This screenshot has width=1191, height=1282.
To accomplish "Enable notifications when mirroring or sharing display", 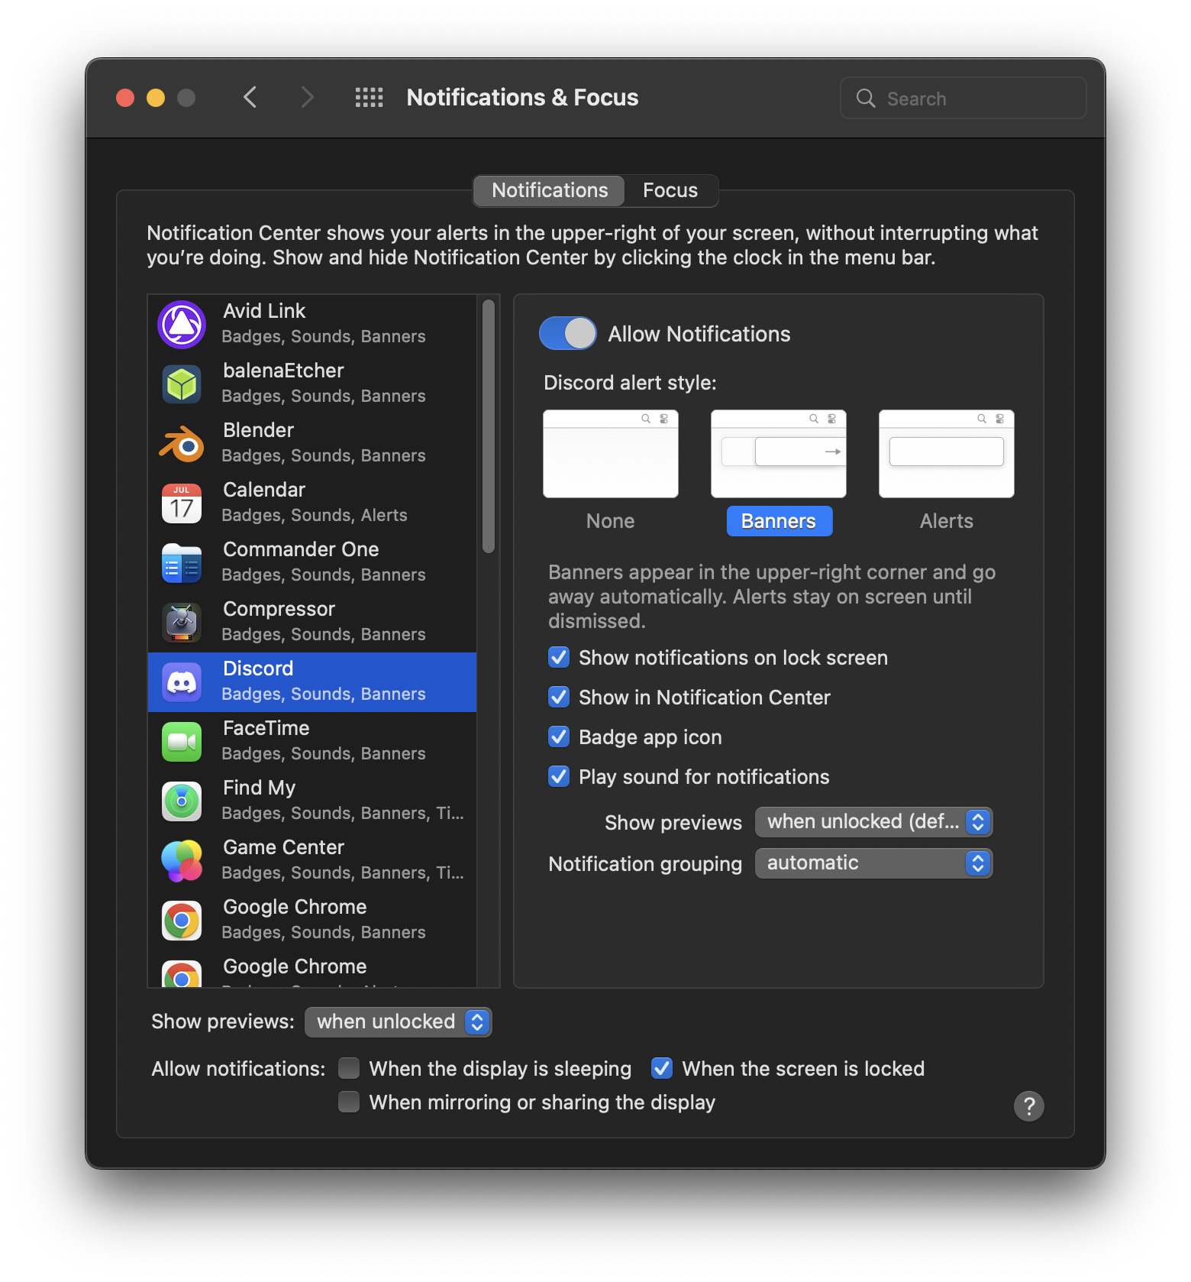I will [349, 1102].
